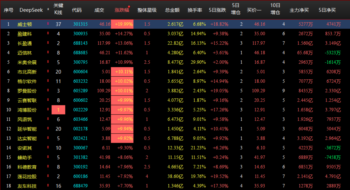Click the 22.82亿 total amount cell
350x190 pixels.
(175, 43)
